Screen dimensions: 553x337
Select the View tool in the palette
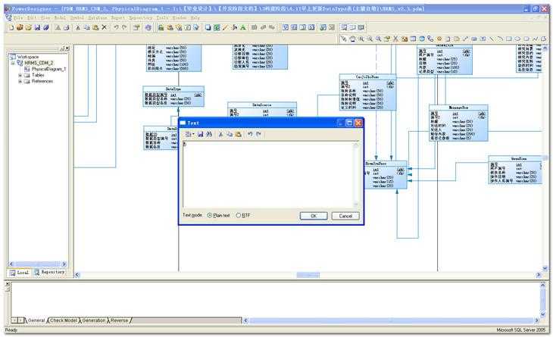tap(422, 39)
